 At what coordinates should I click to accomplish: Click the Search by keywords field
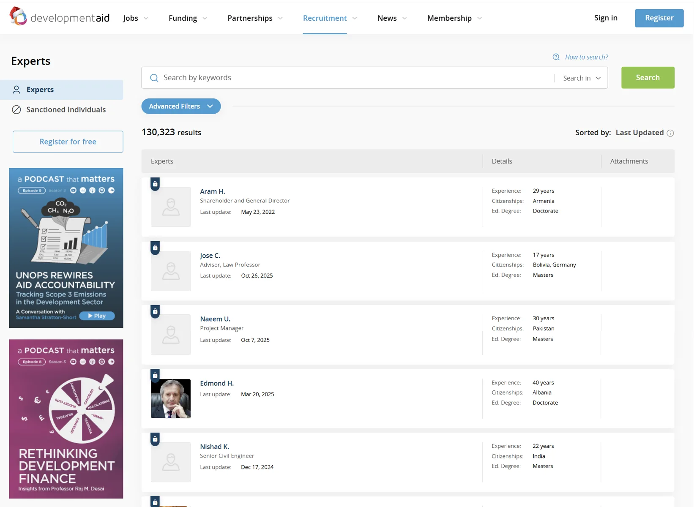click(351, 78)
